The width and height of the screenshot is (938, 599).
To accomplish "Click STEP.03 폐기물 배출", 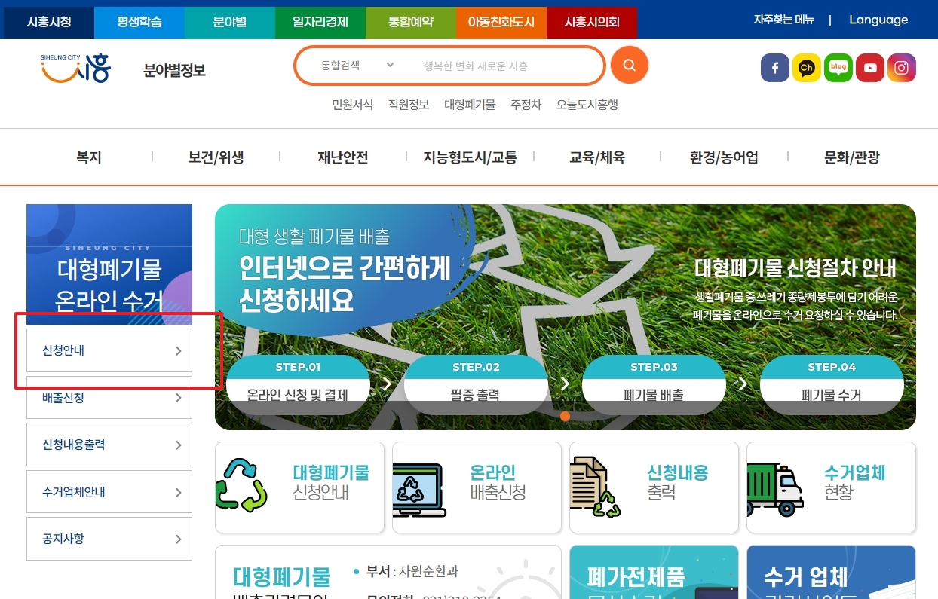I will point(654,384).
